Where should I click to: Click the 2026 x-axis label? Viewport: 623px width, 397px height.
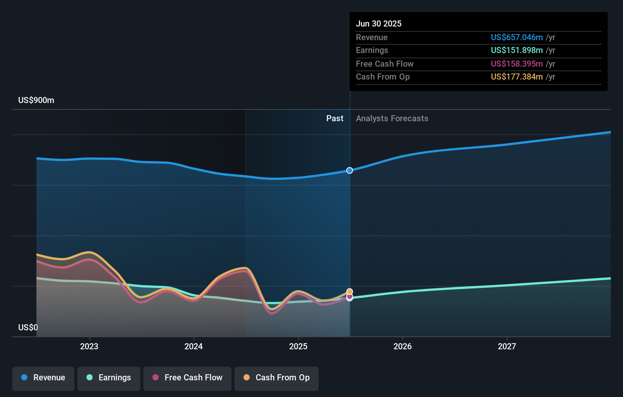(403, 346)
